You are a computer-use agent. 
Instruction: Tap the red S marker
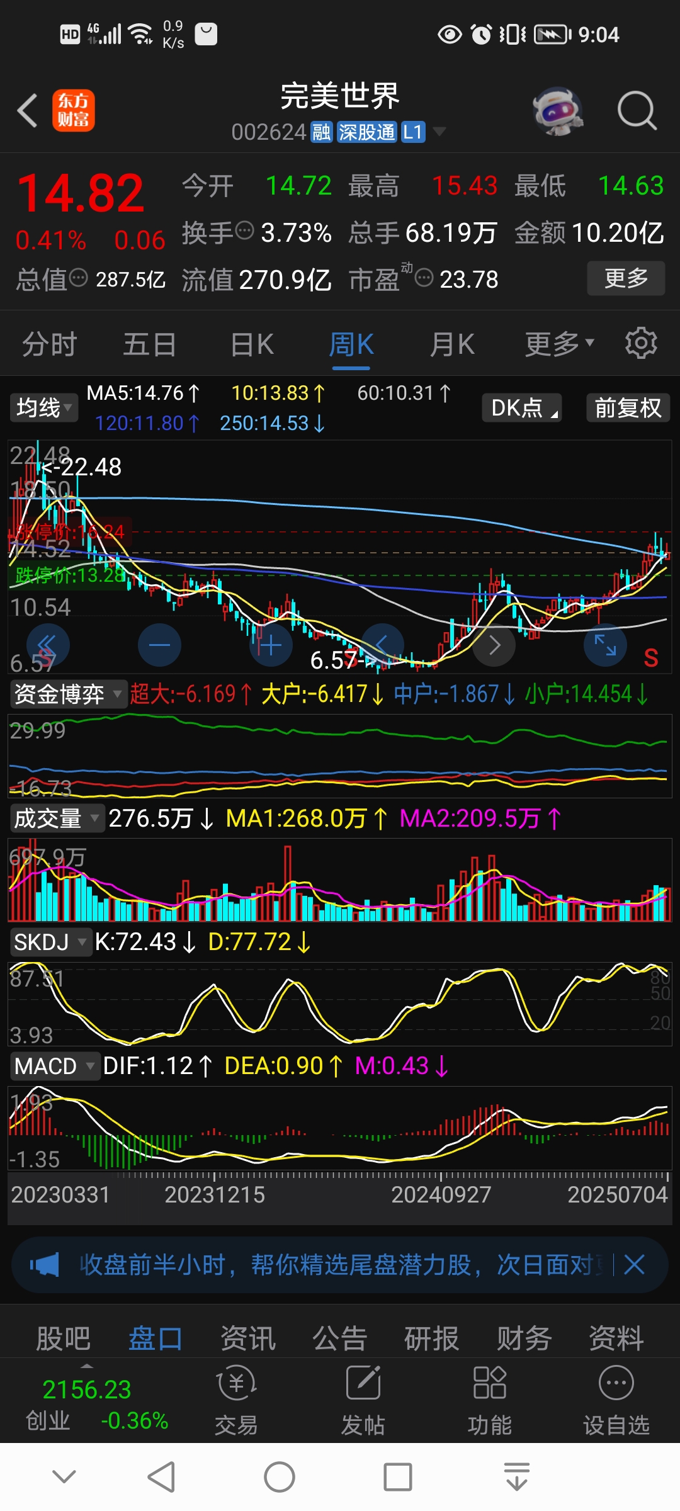click(x=651, y=659)
